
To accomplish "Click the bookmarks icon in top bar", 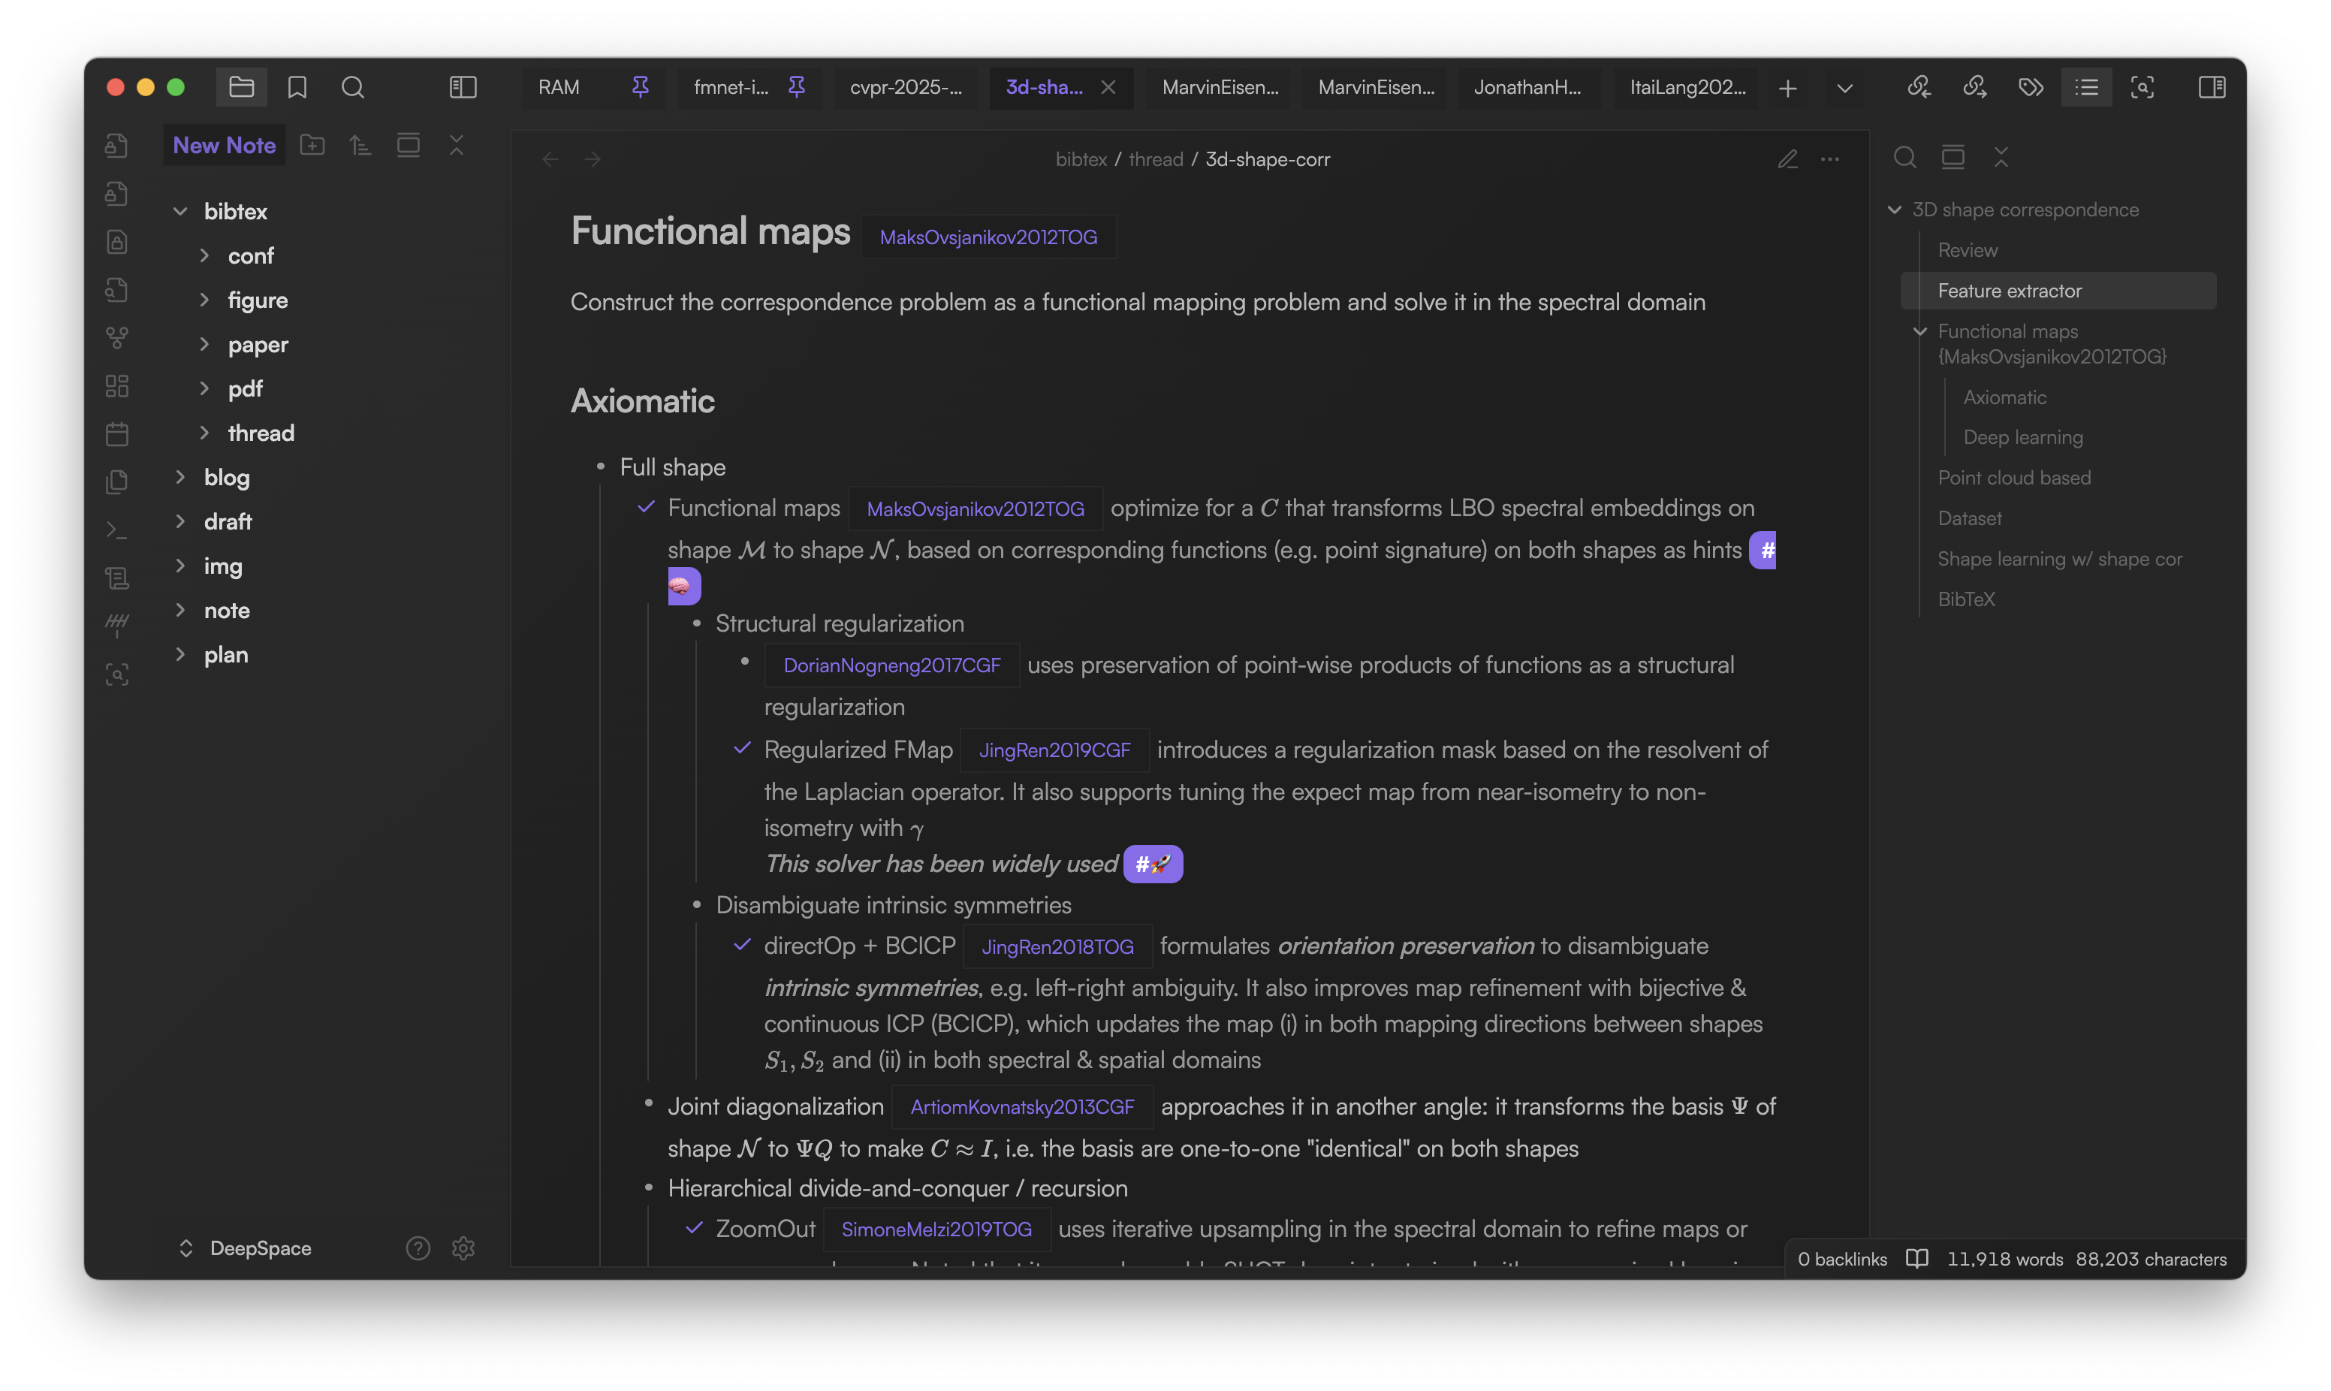I will tap(297, 87).
